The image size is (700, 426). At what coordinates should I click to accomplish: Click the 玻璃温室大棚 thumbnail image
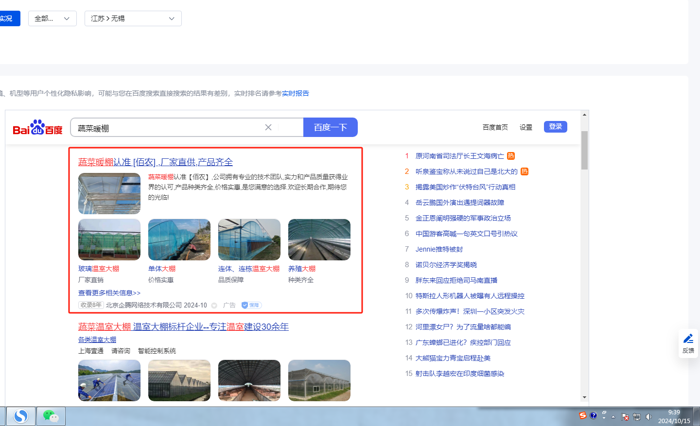(x=109, y=239)
